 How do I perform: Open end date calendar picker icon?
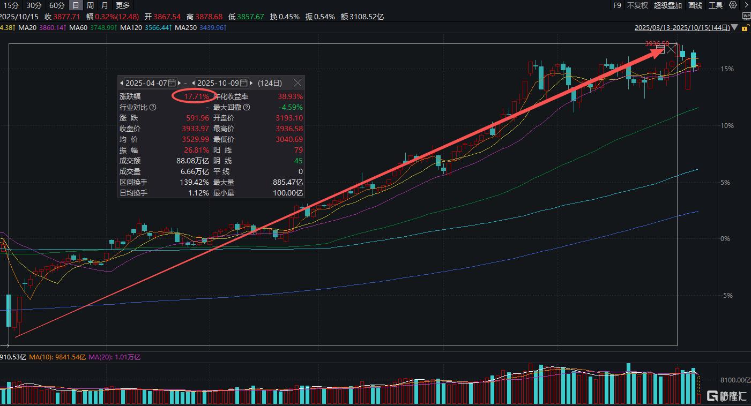[243, 83]
